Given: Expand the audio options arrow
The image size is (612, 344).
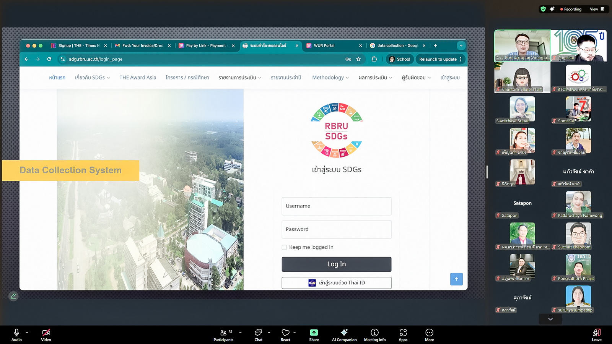Looking at the screenshot, I should (x=27, y=333).
